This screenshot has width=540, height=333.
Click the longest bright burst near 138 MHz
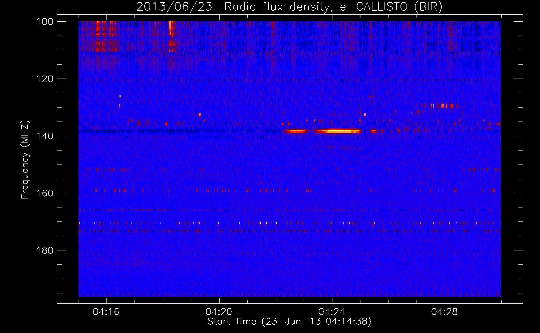337,131
